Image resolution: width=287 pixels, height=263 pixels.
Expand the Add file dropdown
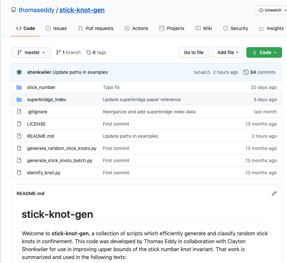click(228, 52)
